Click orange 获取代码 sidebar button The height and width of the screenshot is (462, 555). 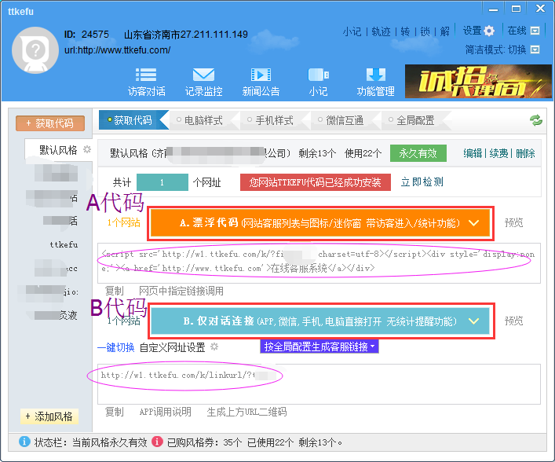50,123
